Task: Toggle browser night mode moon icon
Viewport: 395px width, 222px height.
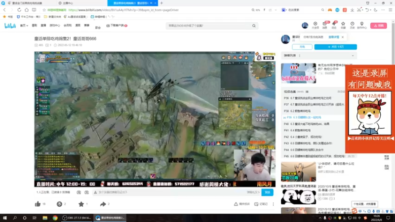Action: [376, 10]
